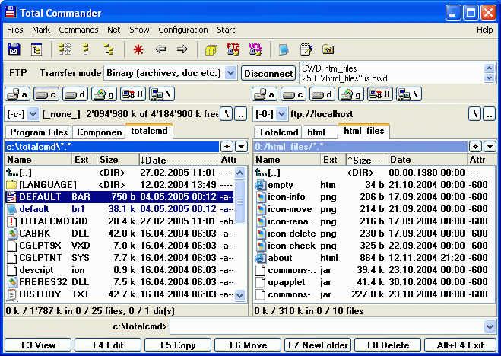This screenshot has height=356, width=501.
Task: Click the Disconnect button
Action: coord(268,74)
